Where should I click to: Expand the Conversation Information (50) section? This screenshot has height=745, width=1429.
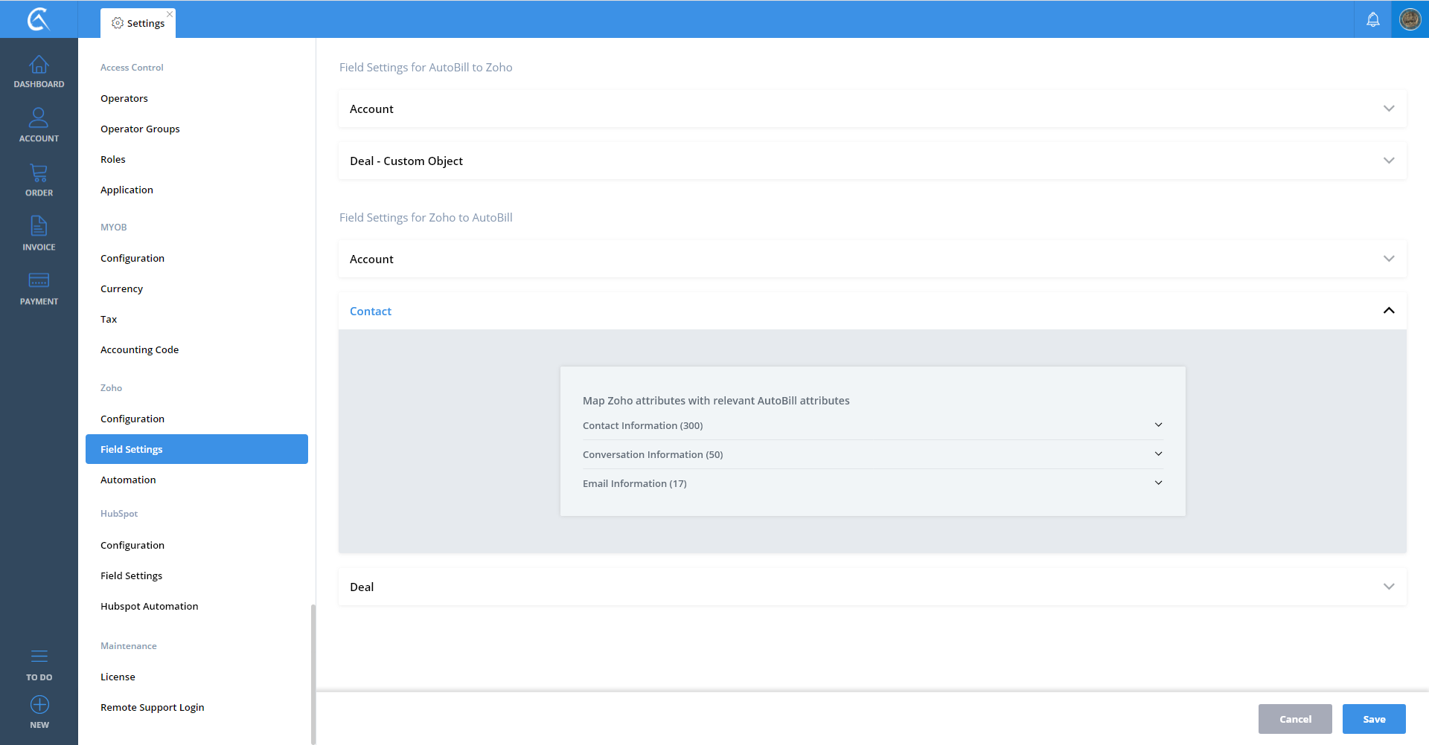(x=1158, y=454)
